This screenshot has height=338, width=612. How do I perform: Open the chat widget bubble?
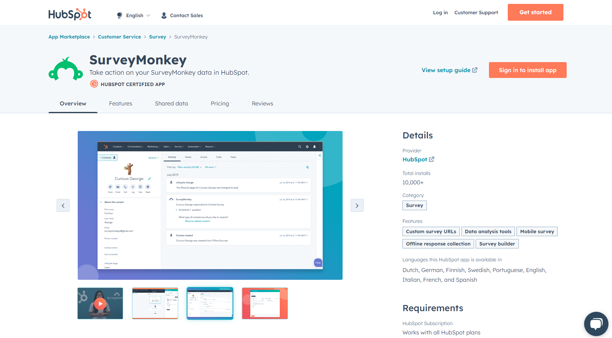tap(596, 324)
